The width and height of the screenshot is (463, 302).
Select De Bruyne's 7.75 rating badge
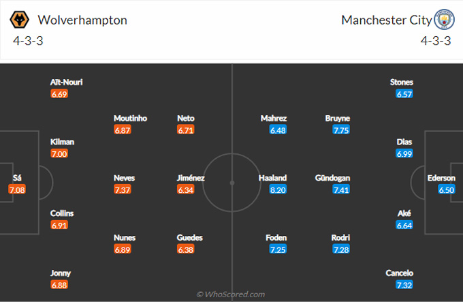click(x=341, y=130)
